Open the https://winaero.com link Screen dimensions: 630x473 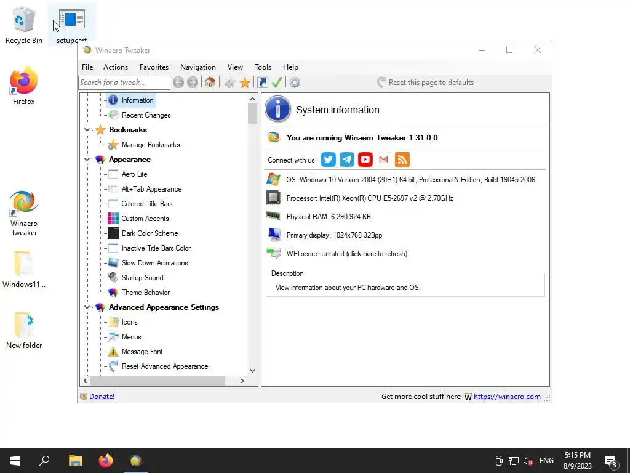507,397
